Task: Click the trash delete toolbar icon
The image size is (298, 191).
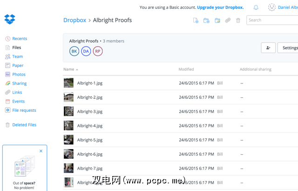Action: pos(238,20)
